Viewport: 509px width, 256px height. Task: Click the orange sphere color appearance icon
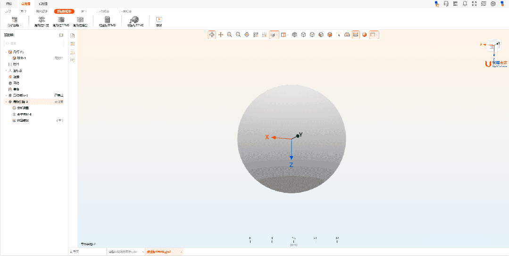[x=365, y=34]
